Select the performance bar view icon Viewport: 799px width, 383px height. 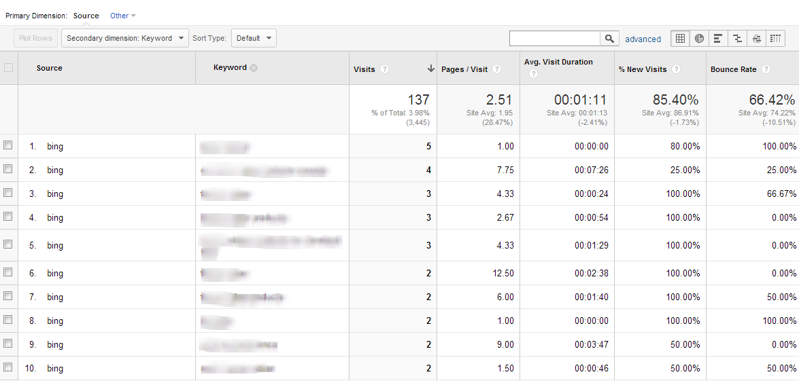click(x=718, y=39)
